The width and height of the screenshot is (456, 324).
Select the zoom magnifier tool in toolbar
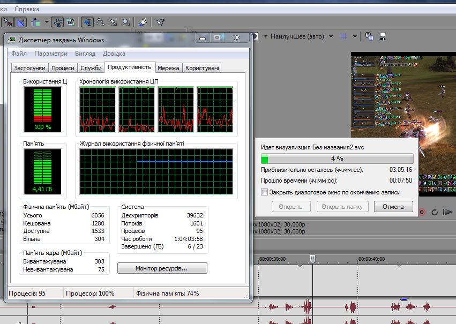pos(125,22)
